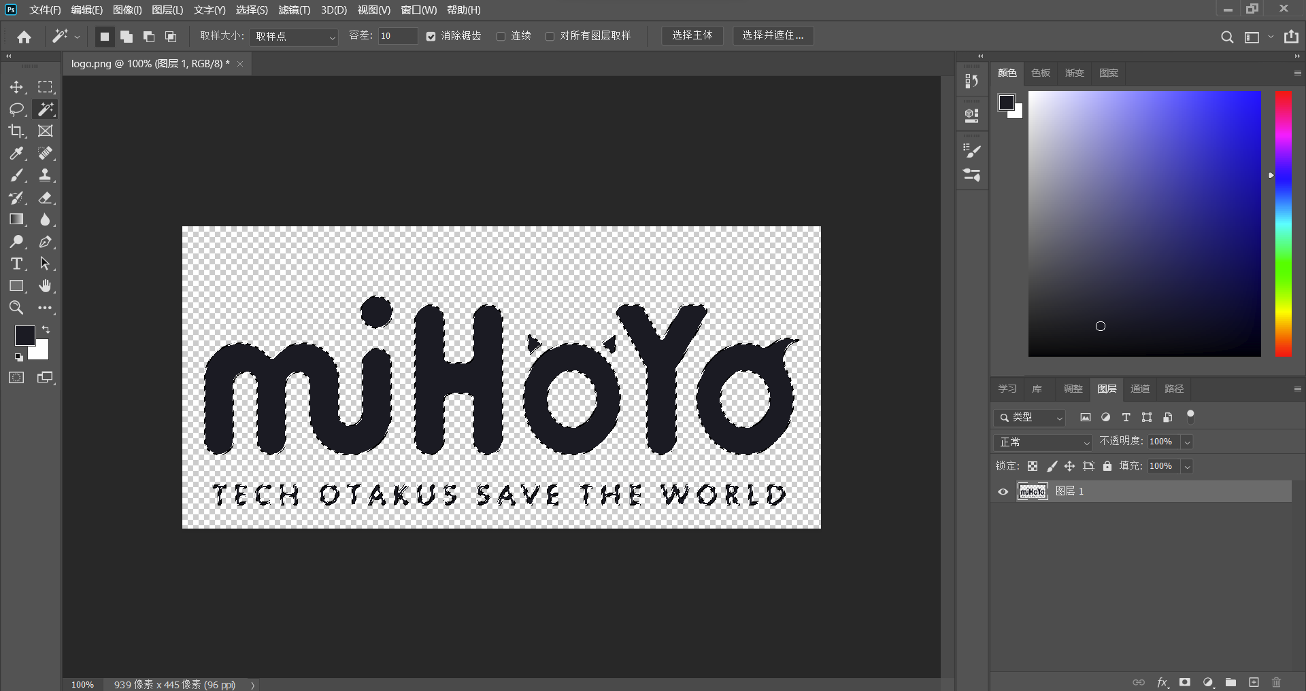Select the Zoom tool
This screenshot has height=691, width=1306.
tap(17, 308)
